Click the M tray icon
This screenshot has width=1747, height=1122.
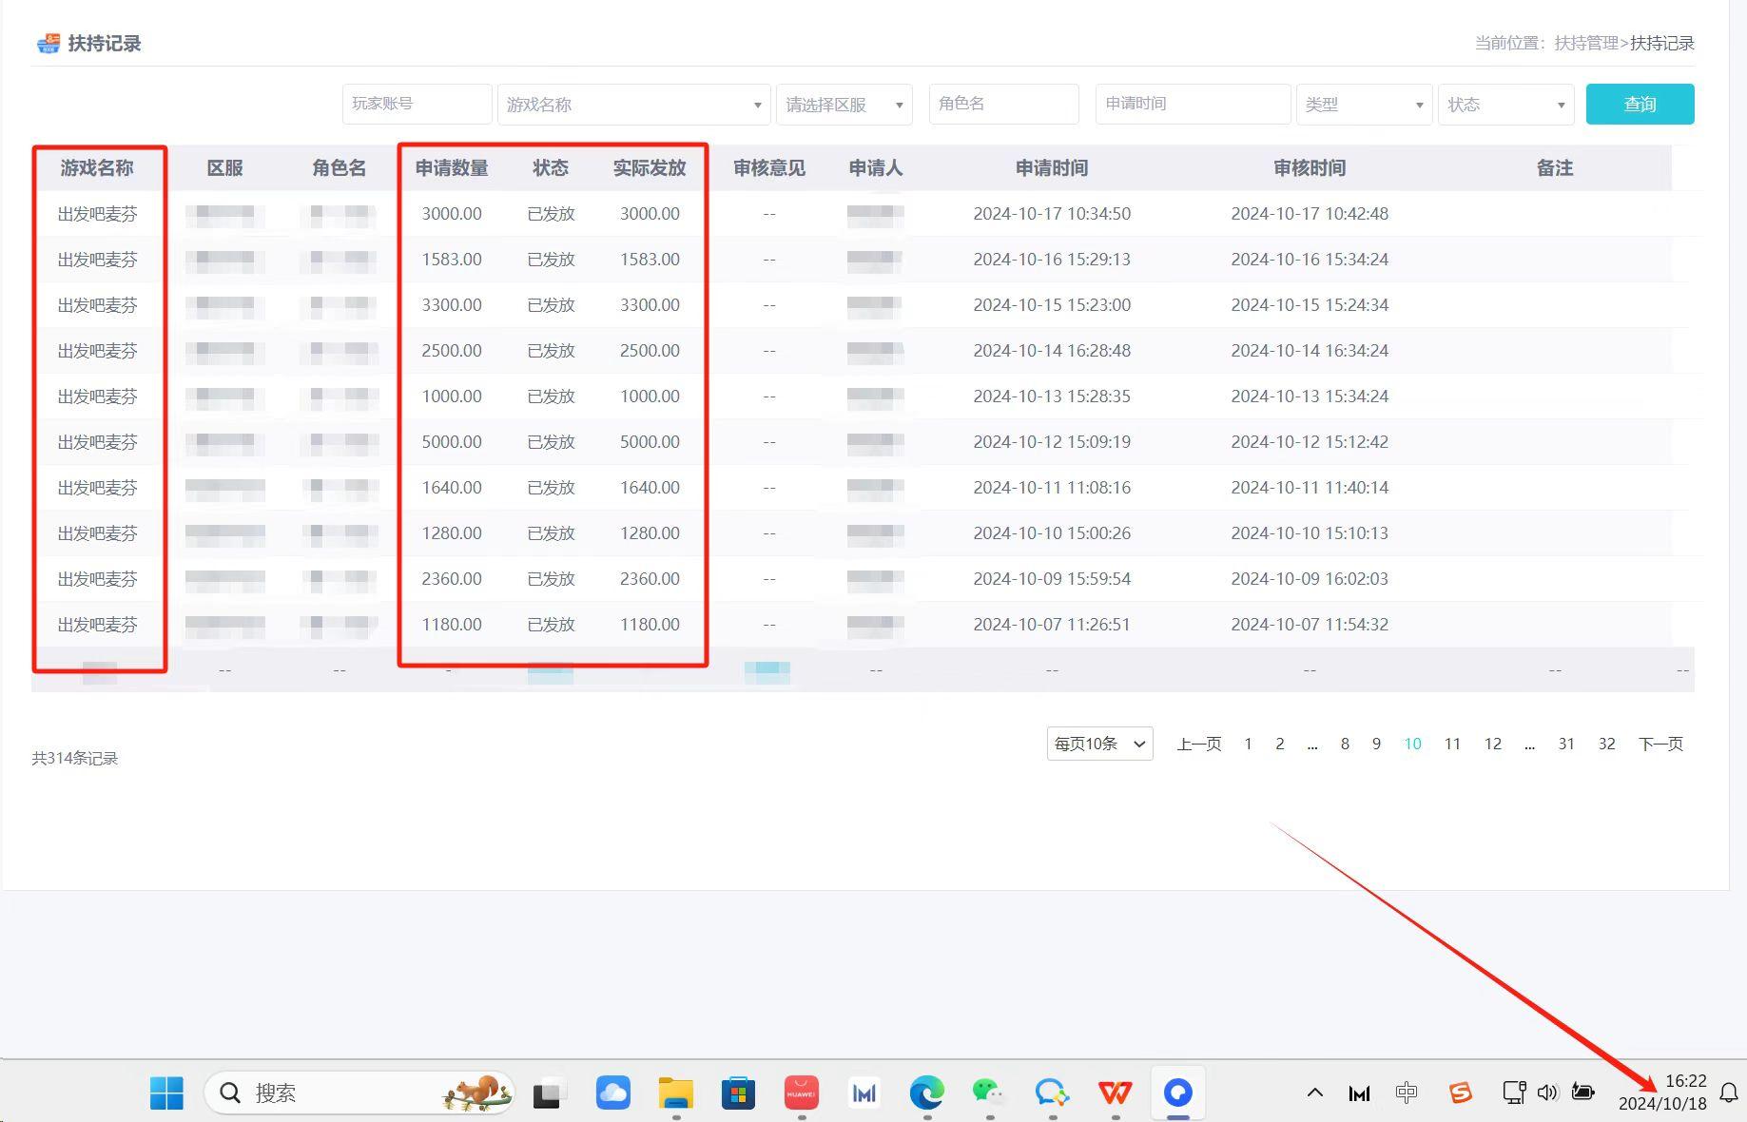click(x=1359, y=1093)
